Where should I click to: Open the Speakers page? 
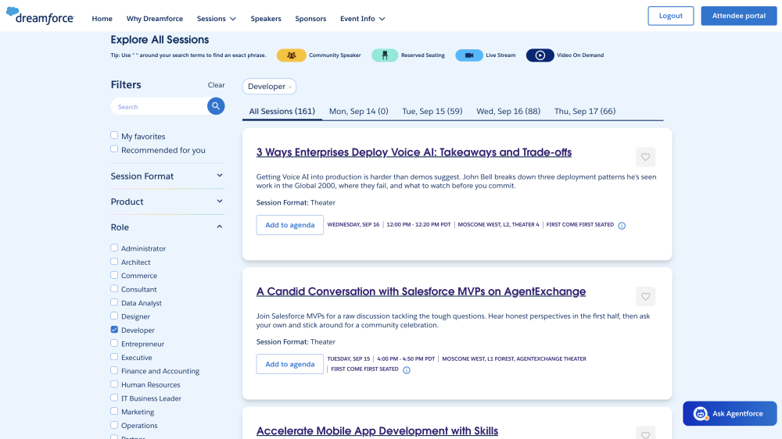[266, 19]
